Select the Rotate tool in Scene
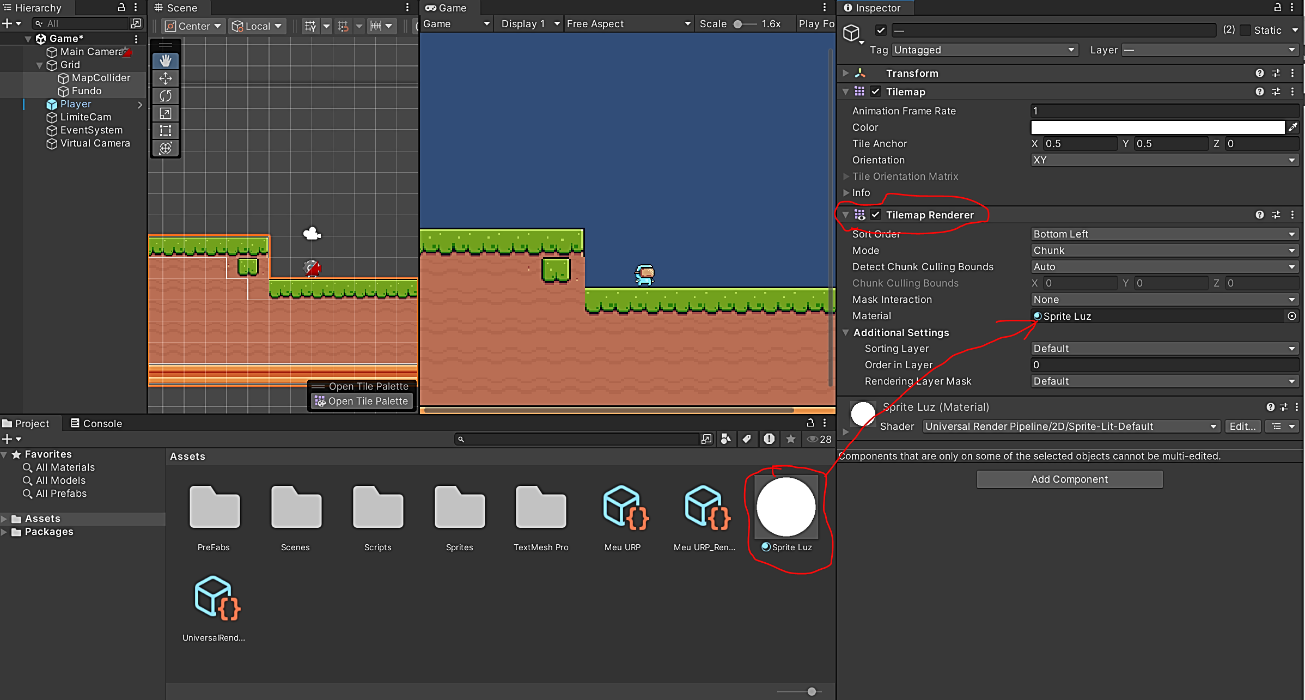1305x700 pixels. (x=166, y=96)
